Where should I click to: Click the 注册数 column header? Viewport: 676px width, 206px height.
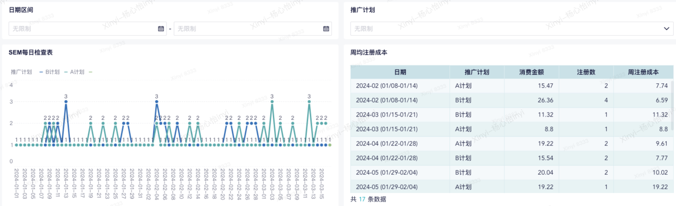coord(586,72)
